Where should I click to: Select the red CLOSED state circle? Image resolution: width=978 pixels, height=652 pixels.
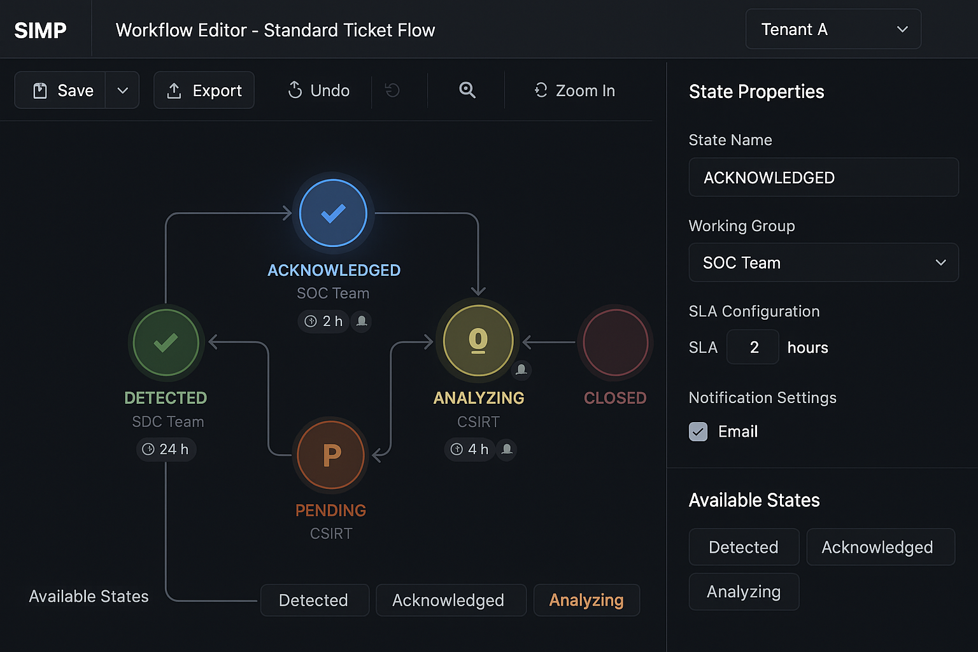click(x=614, y=342)
